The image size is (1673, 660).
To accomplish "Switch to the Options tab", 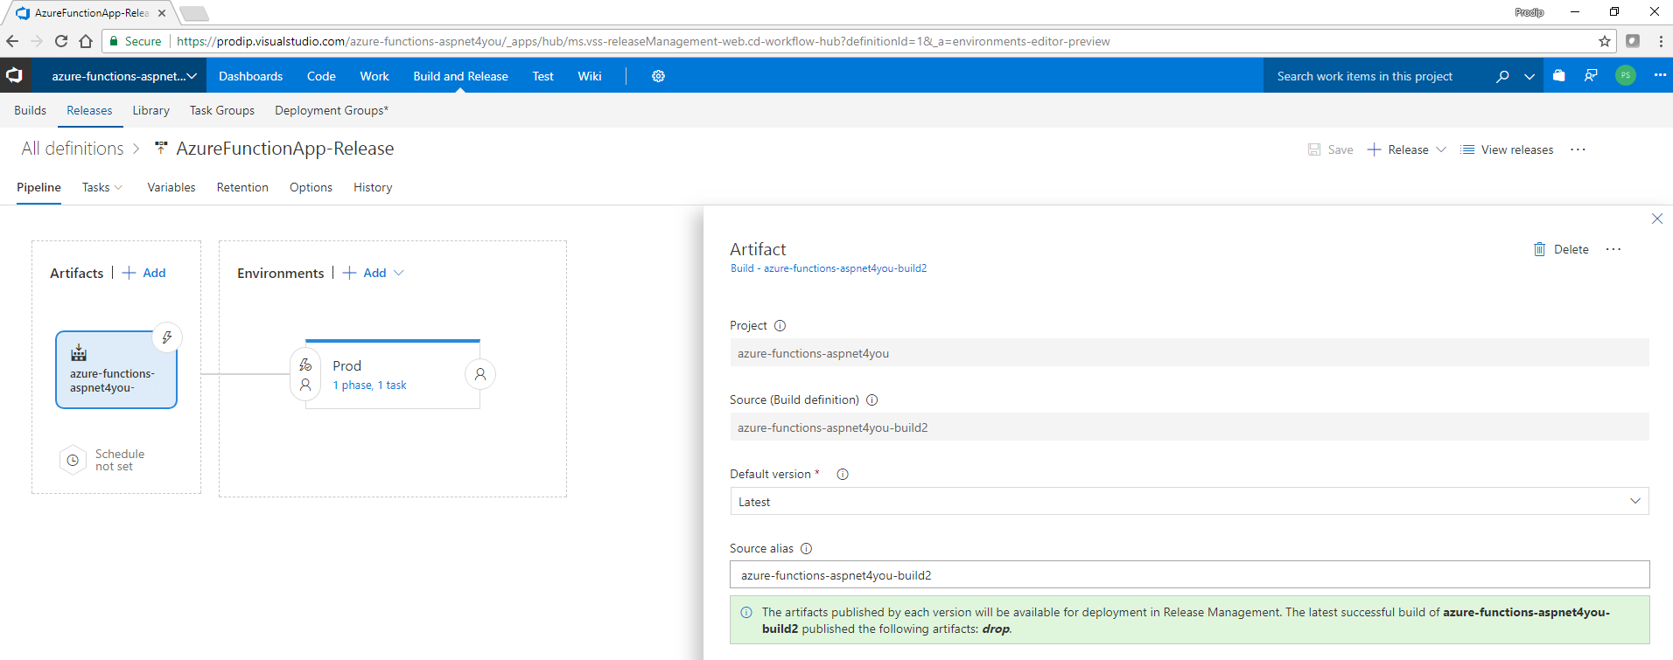I will tap(311, 187).
